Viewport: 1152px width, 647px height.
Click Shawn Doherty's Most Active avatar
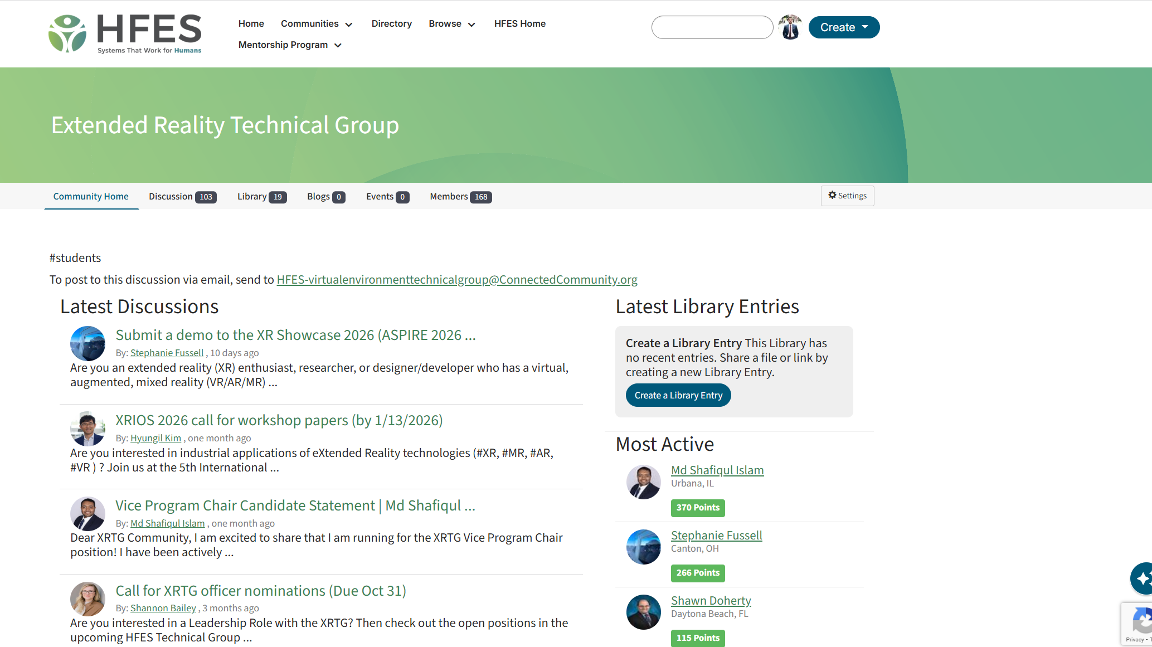click(x=643, y=612)
